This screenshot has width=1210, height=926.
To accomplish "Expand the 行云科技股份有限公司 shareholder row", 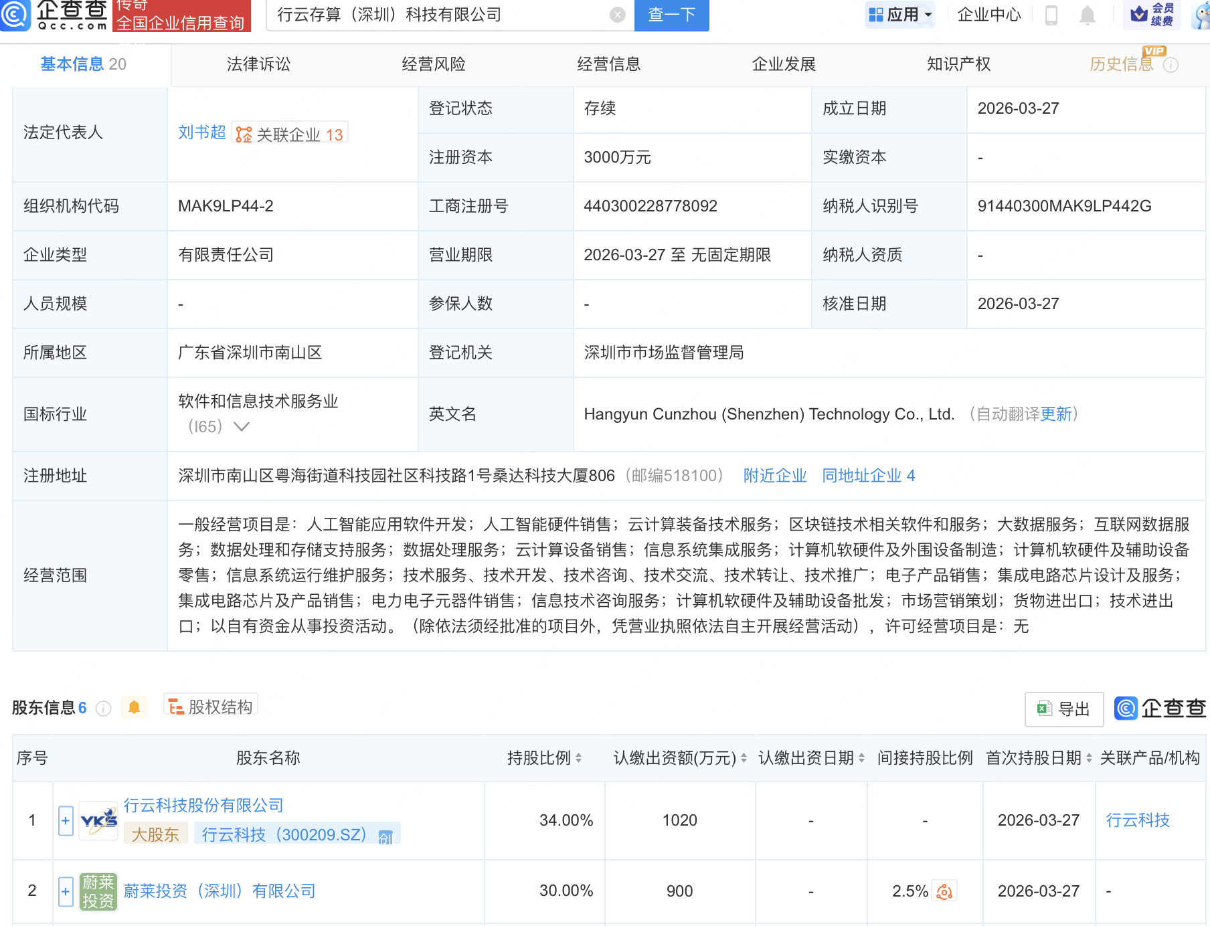I will pos(66,820).
